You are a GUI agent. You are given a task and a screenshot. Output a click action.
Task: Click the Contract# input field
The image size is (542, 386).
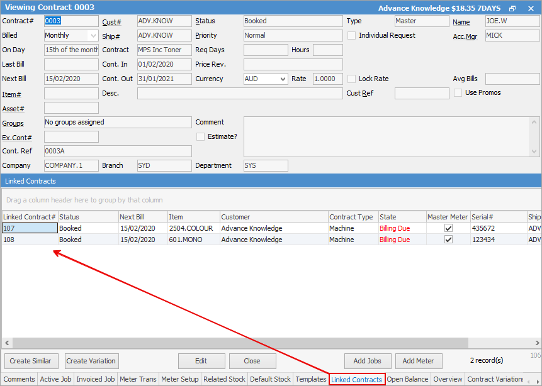71,21
